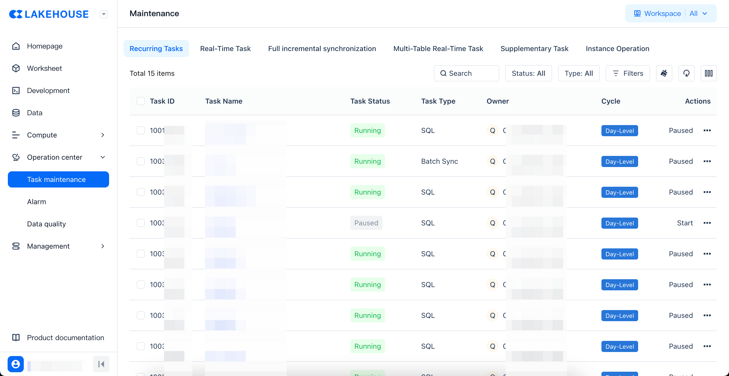Image resolution: width=729 pixels, height=376 pixels.
Task: Open the Status: All filter dropdown
Action: coord(528,74)
